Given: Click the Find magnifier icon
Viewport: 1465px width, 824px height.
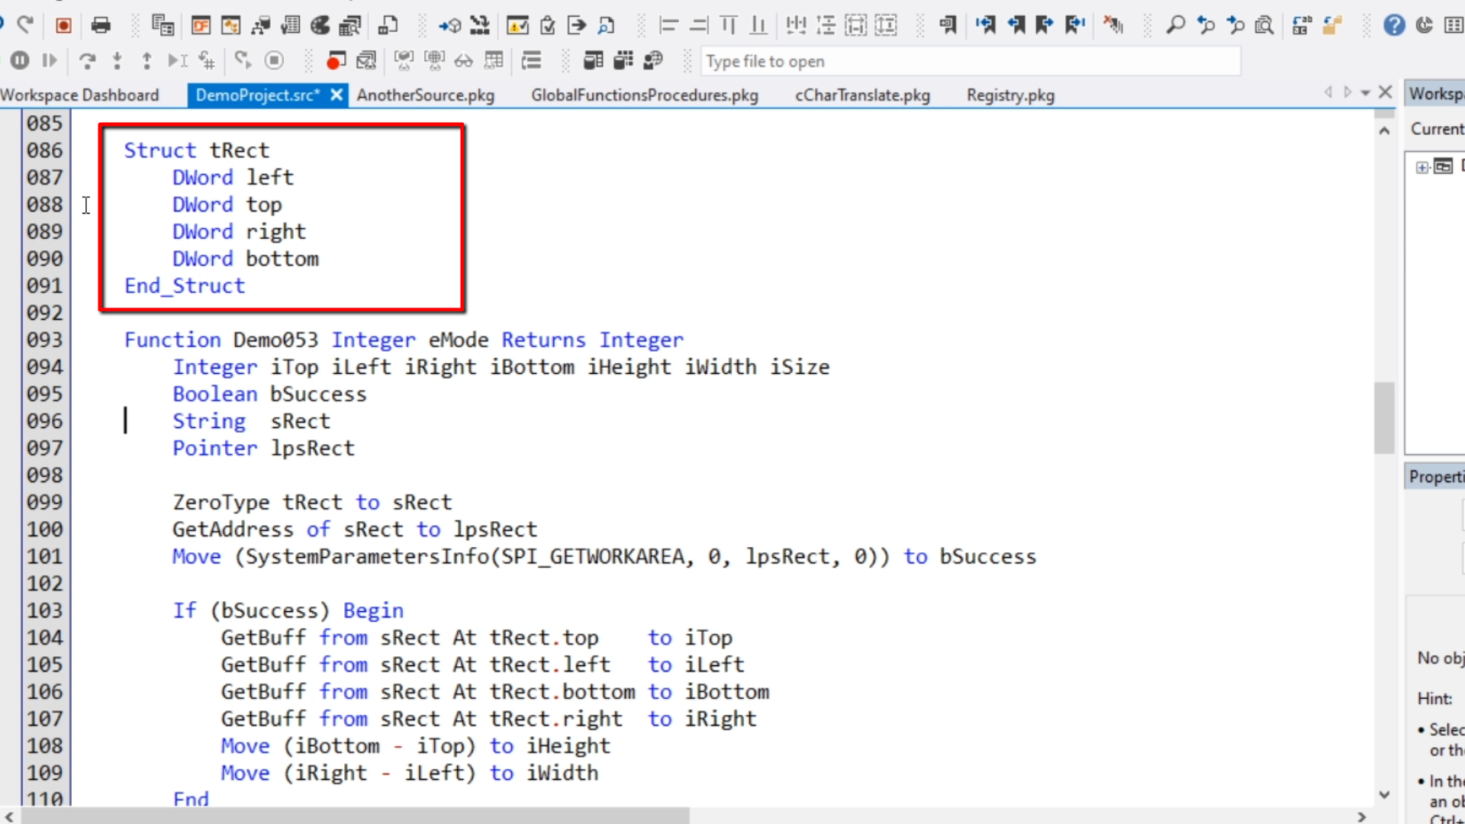Looking at the screenshot, I should pyautogui.click(x=1175, y=25).
